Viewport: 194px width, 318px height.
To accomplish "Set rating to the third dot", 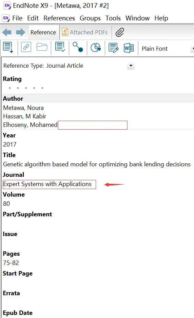I will 26,88.
